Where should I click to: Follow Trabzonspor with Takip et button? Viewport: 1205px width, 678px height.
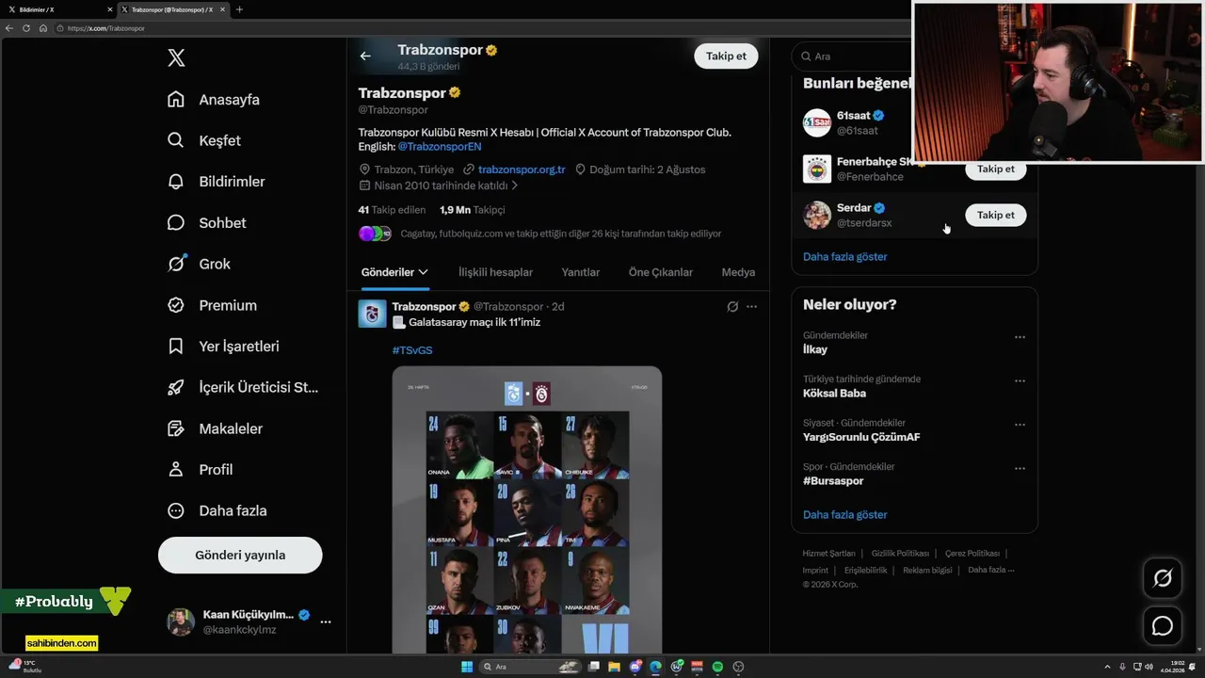tap(726, 56)
